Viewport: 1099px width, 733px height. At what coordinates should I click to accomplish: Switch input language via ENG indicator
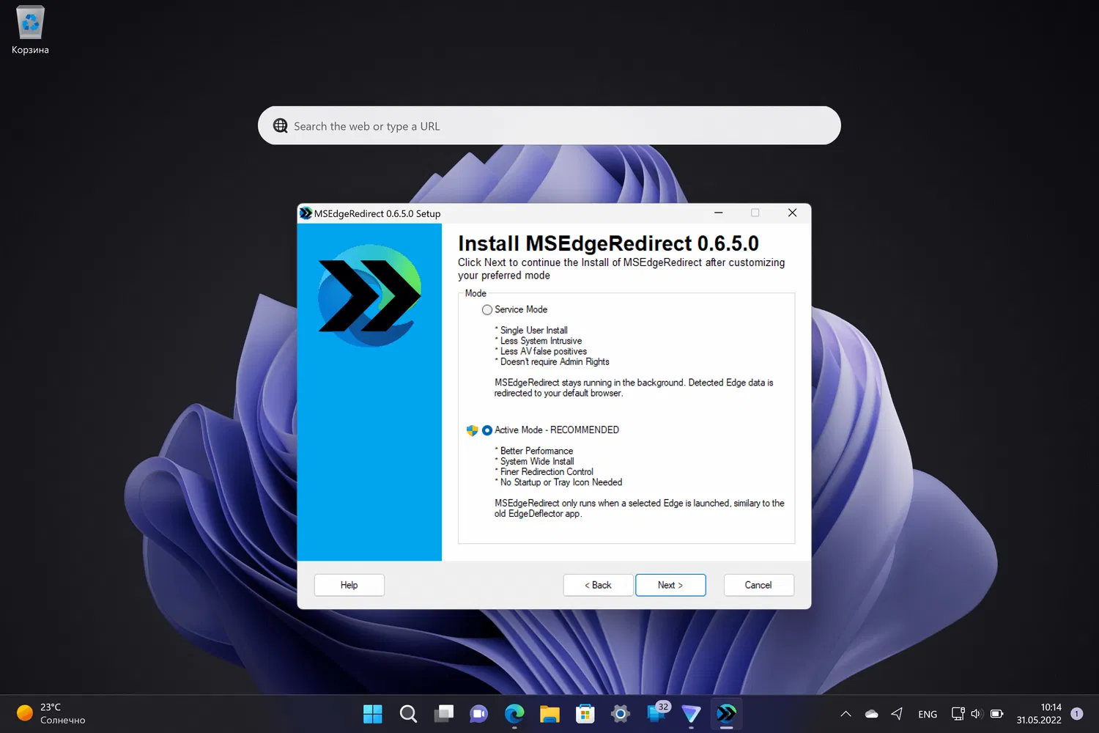point(928,715)
